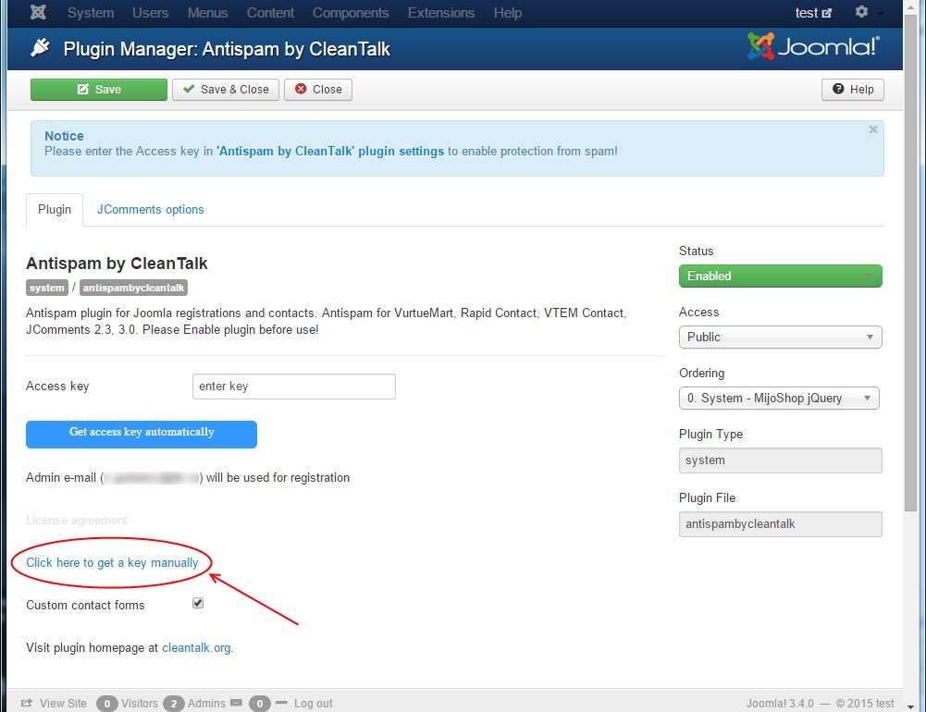The height and width of the screenshot is (712, 926).
Task: Click in the Access key input field
Action: pos(293,387)
